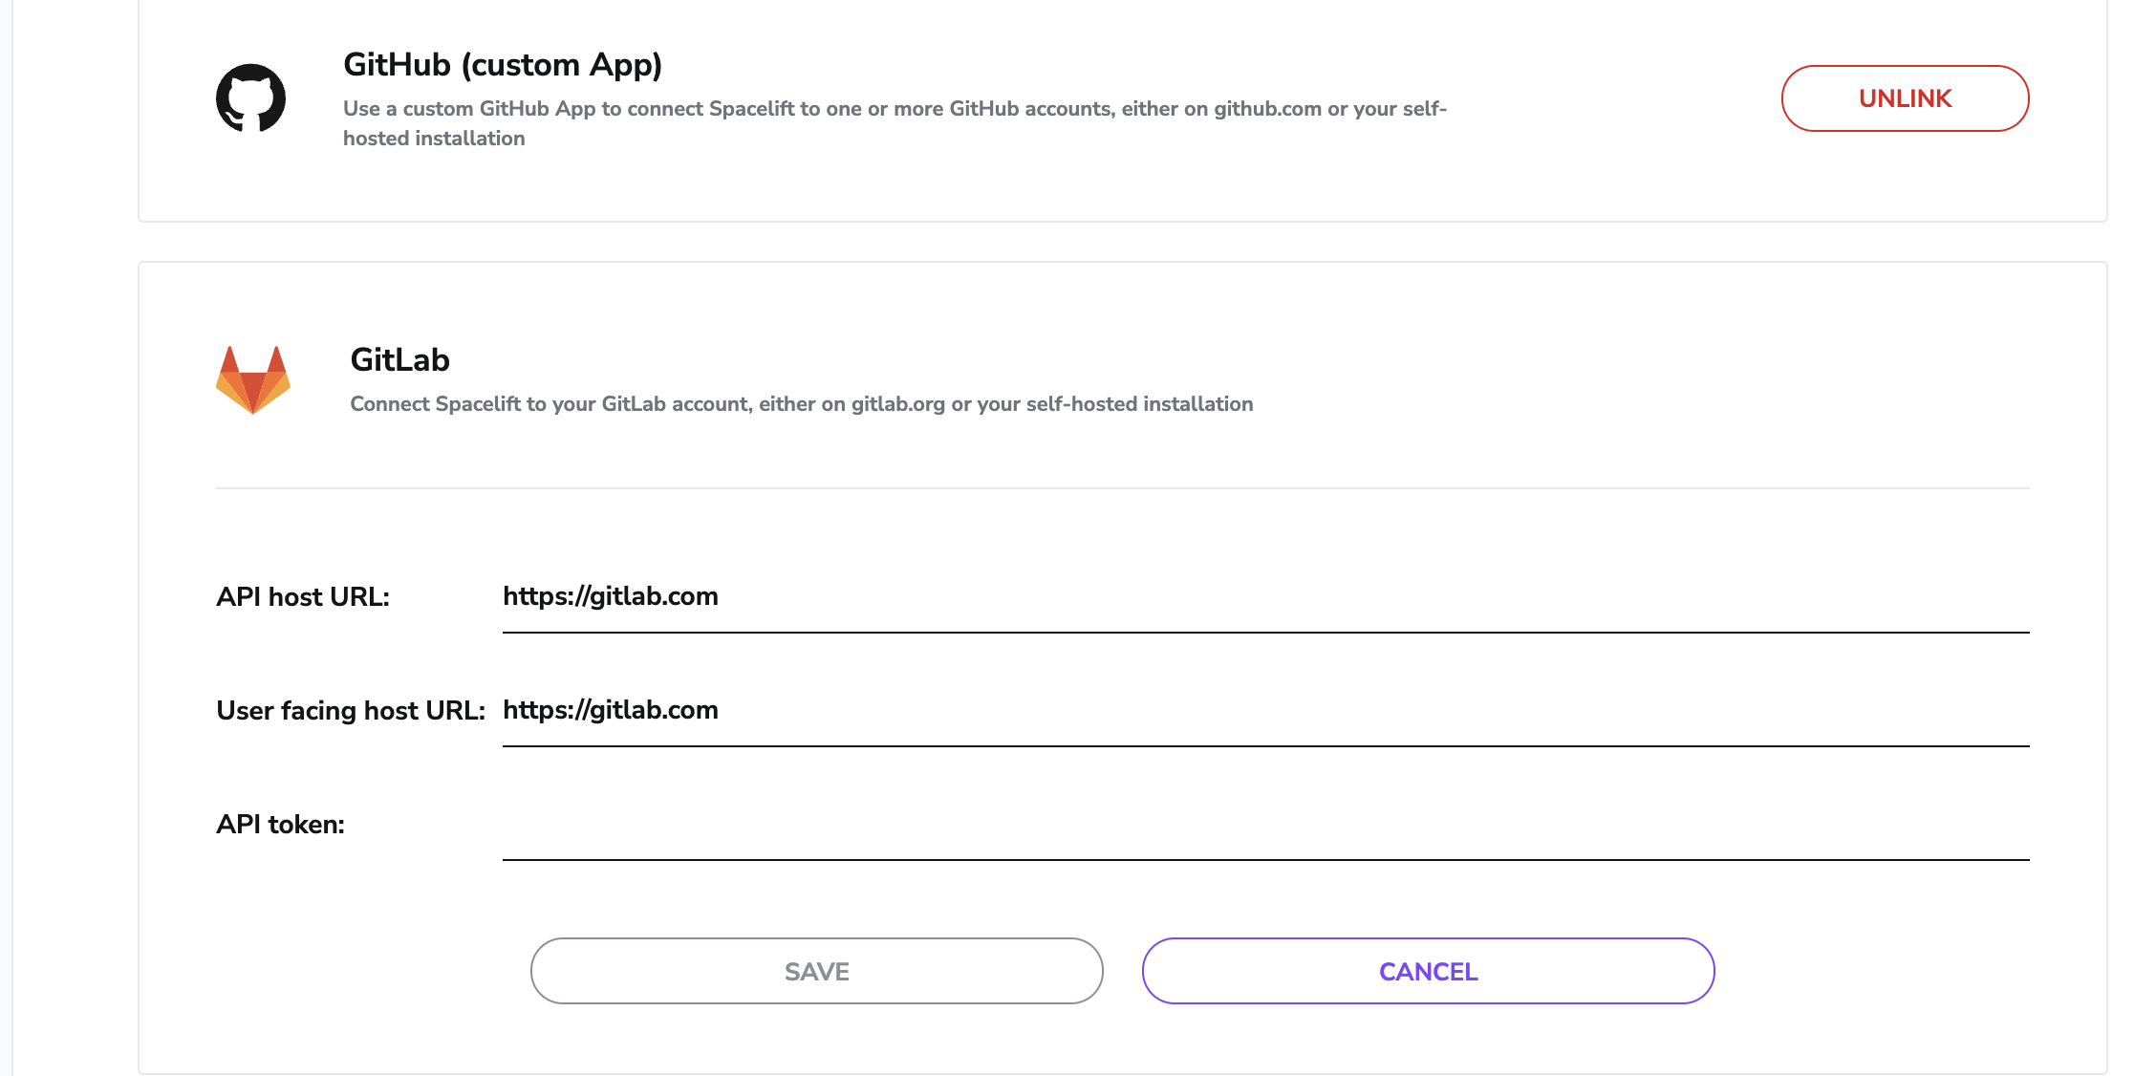2156x1076 pixels.
Task: Cancel the GitLab integration form
Action: 1428,971
